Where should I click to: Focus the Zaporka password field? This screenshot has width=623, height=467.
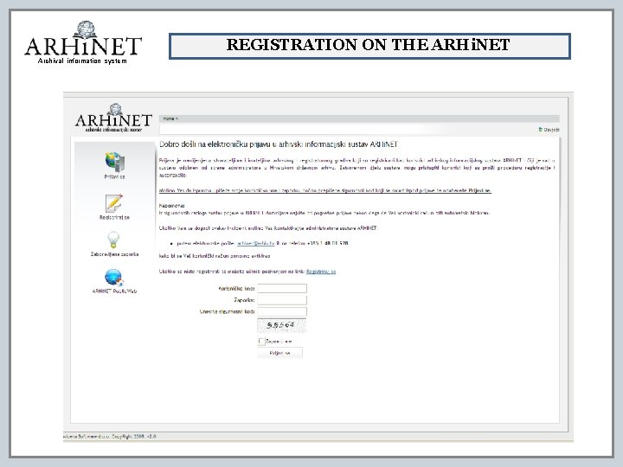tap(282, 300)
